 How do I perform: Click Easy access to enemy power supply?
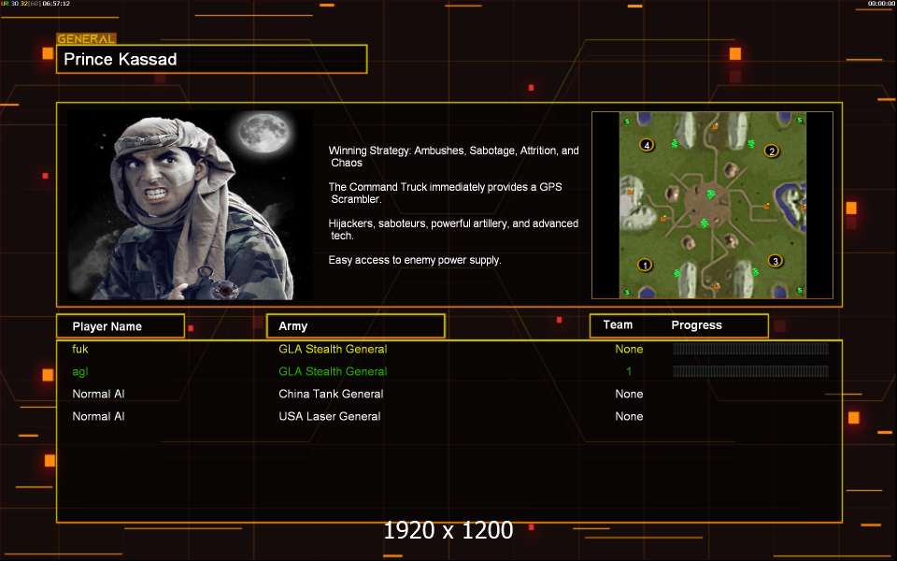415,260
